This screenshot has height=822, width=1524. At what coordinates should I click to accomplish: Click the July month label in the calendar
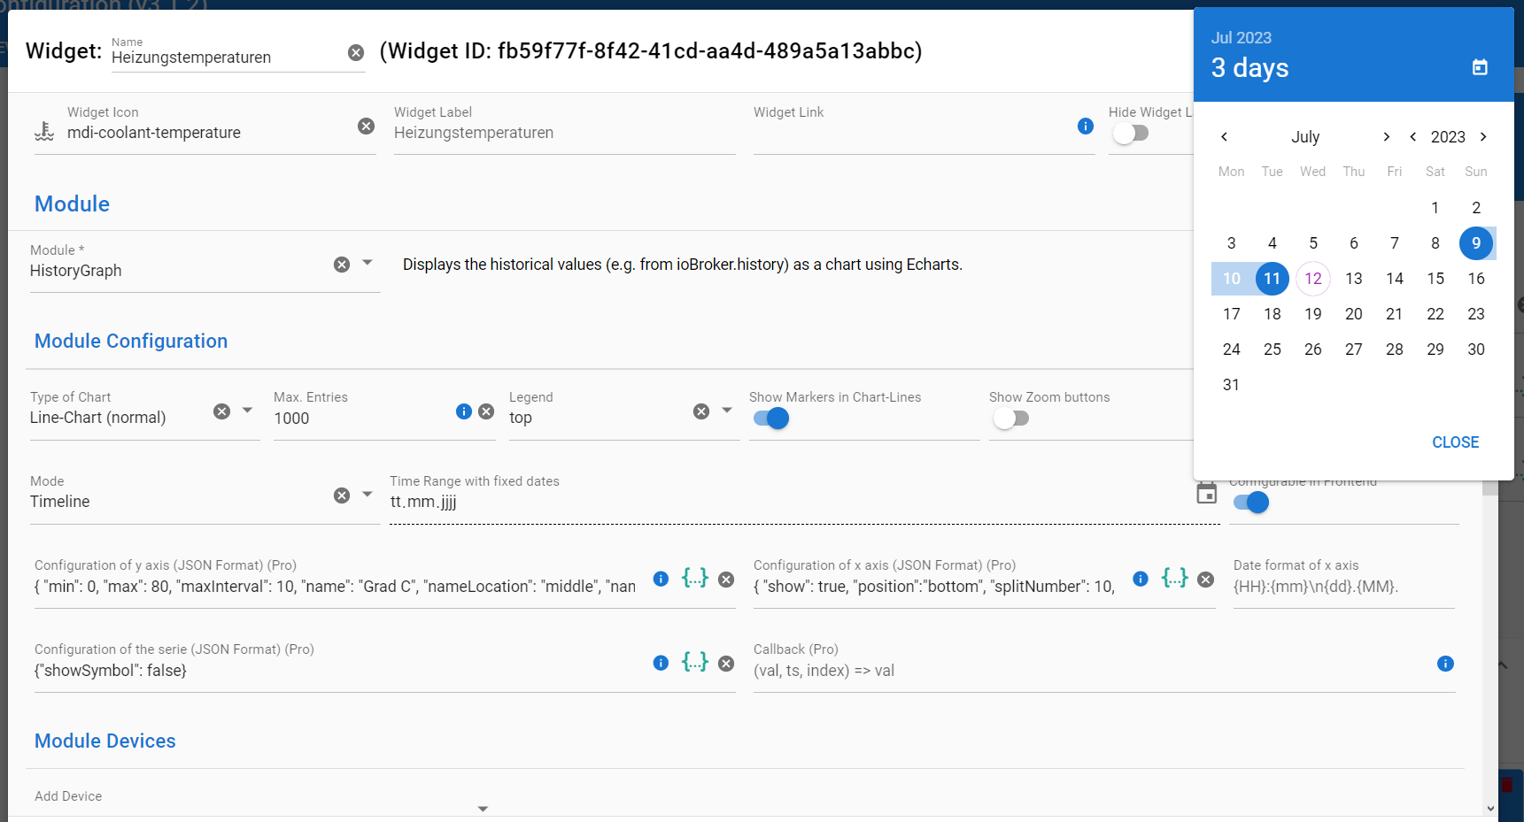click(x=1305, y=137)
